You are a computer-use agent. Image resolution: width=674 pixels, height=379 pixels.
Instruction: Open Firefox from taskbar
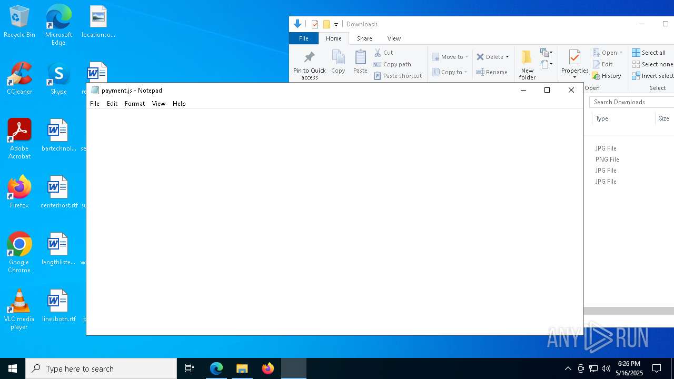pos(268,368)
